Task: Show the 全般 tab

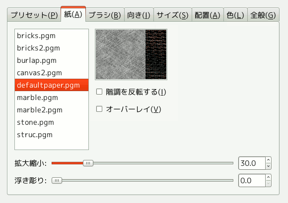Action: point(263,15)
